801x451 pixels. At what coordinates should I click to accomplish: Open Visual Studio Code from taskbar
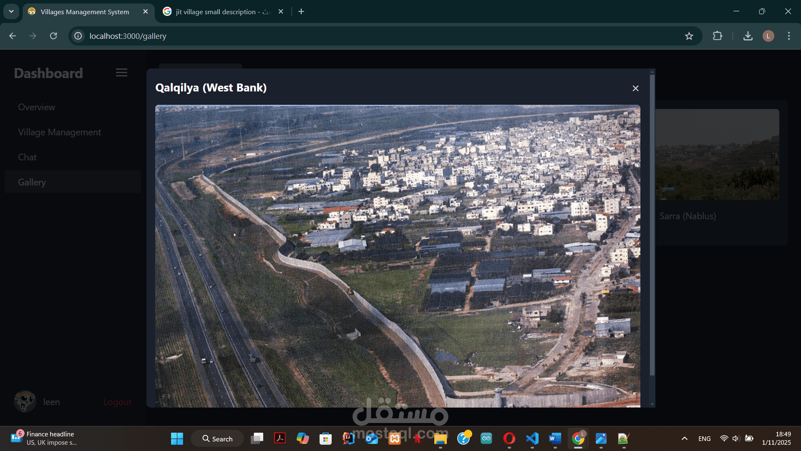532,438
